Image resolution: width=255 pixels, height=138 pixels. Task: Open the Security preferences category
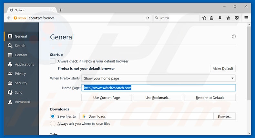(21, 83)
